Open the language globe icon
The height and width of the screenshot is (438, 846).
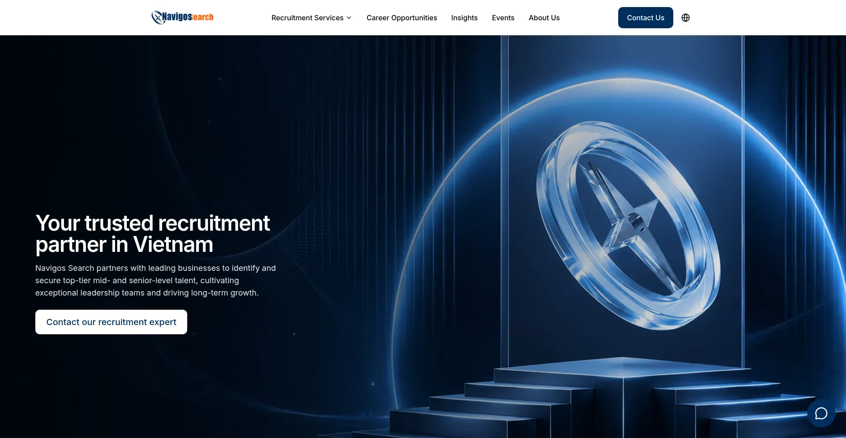tap(686, 18)
